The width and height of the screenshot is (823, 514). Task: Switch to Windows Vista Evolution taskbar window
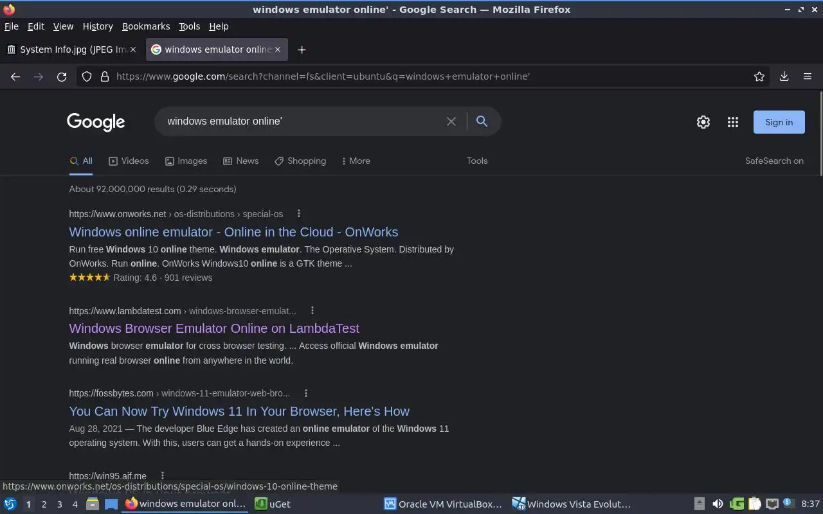pyautogui.click(x=572, y=504)
